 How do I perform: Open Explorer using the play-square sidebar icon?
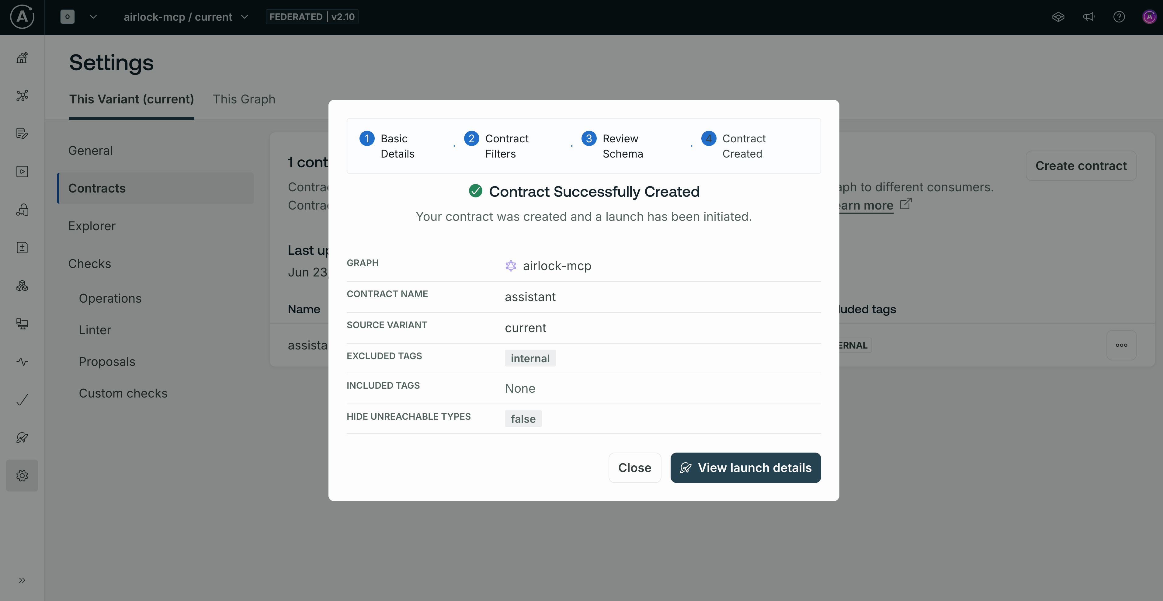coord(22,172)
